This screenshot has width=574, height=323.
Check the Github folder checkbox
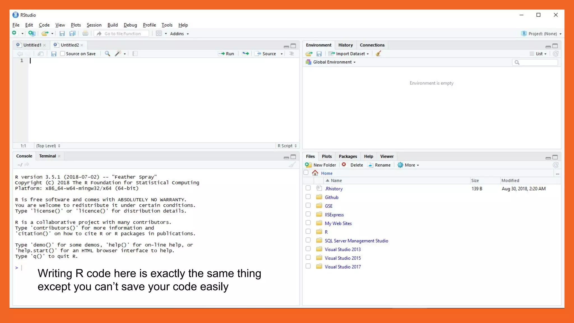pyautogui.click(x=308, y=197)
